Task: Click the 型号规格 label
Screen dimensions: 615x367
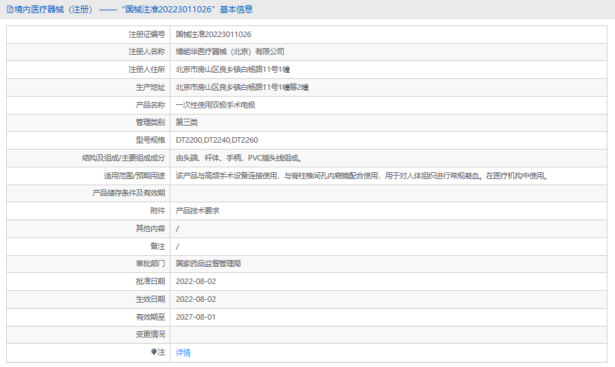Action: click(x=150, y=140)
